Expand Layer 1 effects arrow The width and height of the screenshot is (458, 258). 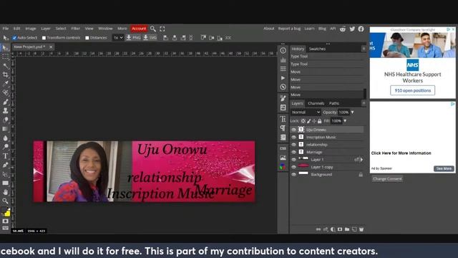coord(361,160)
